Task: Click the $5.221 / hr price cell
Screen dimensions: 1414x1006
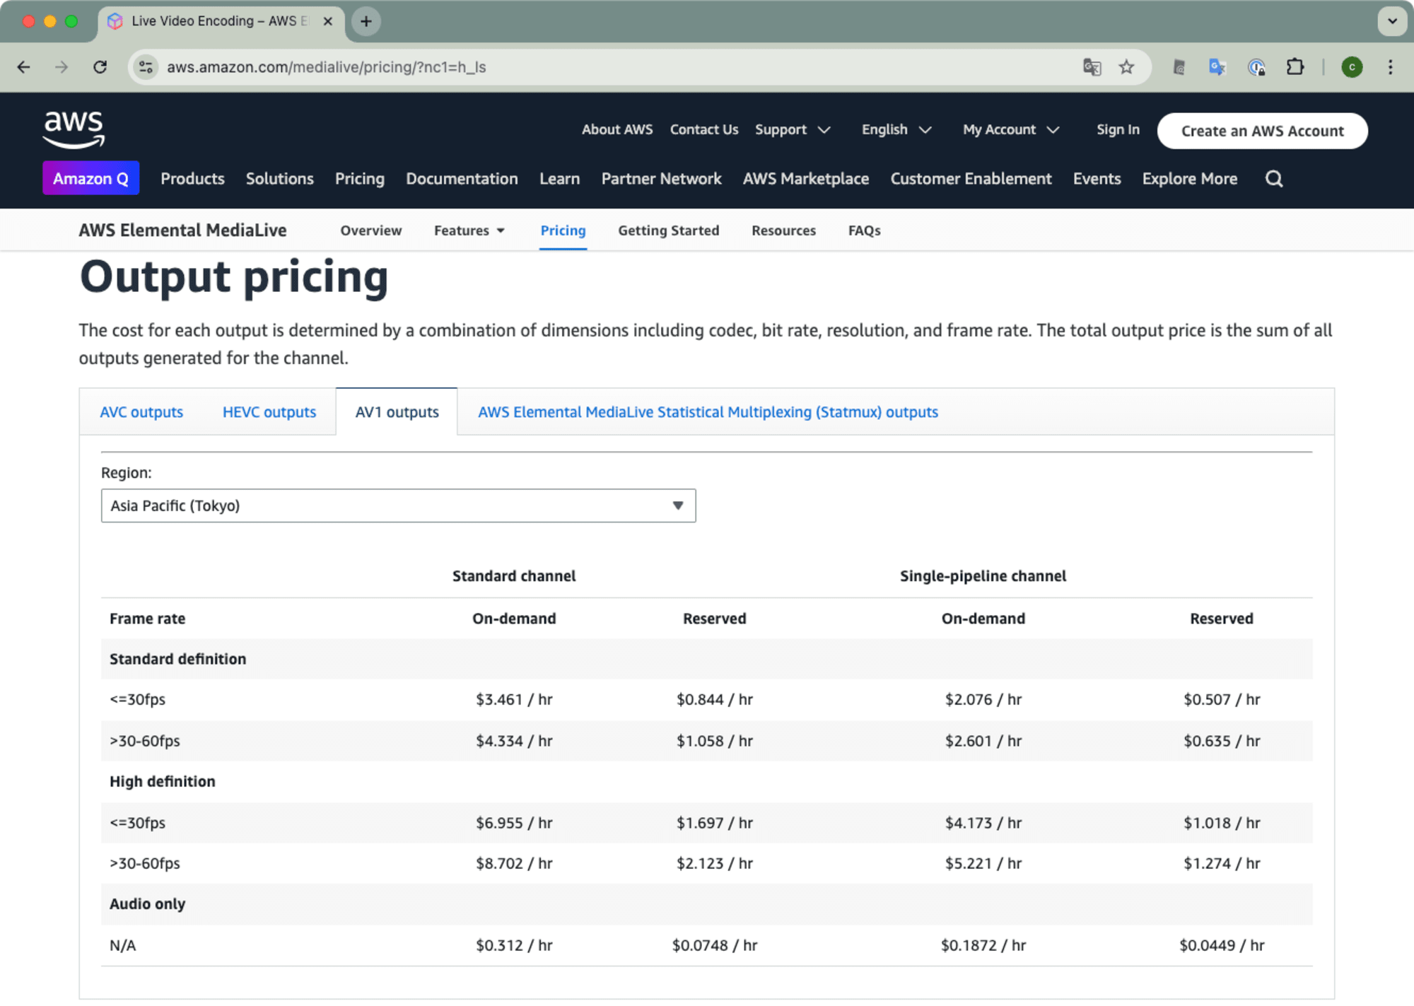Action: [983, 863]
